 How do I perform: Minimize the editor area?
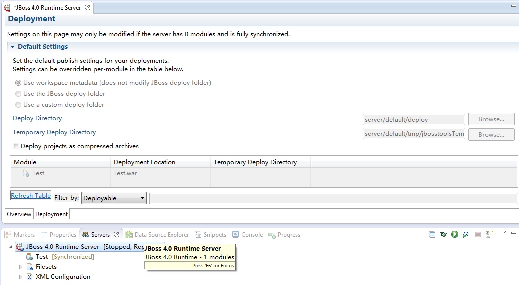[514, 5]
